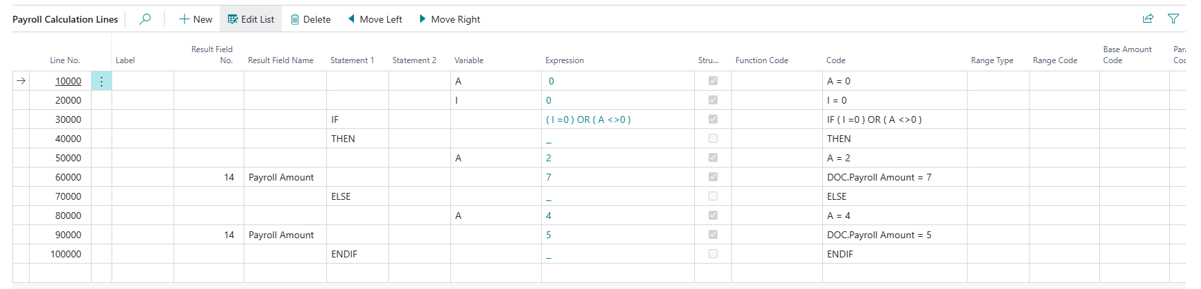Click Move Left arrow
Screen dimensions: 1201x289
(x=375, y=19)
